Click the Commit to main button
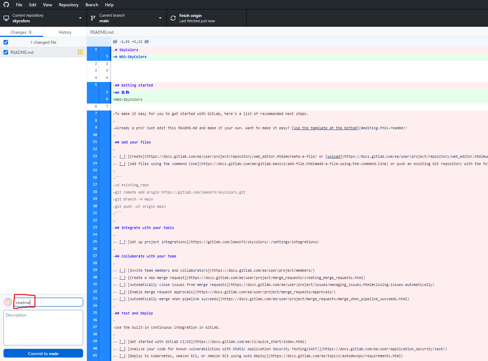This screenshot has height=361, width=488. coord(43,353)
